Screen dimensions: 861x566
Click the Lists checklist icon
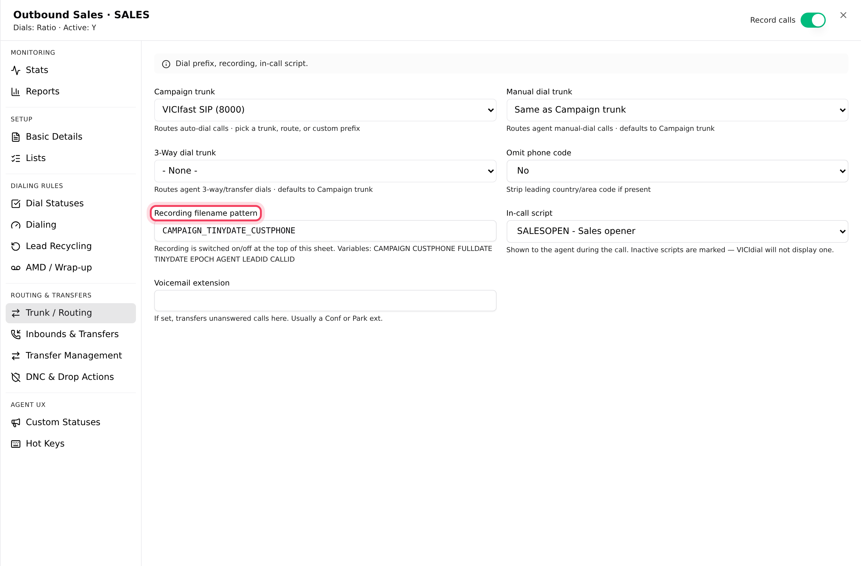[15, 158]
